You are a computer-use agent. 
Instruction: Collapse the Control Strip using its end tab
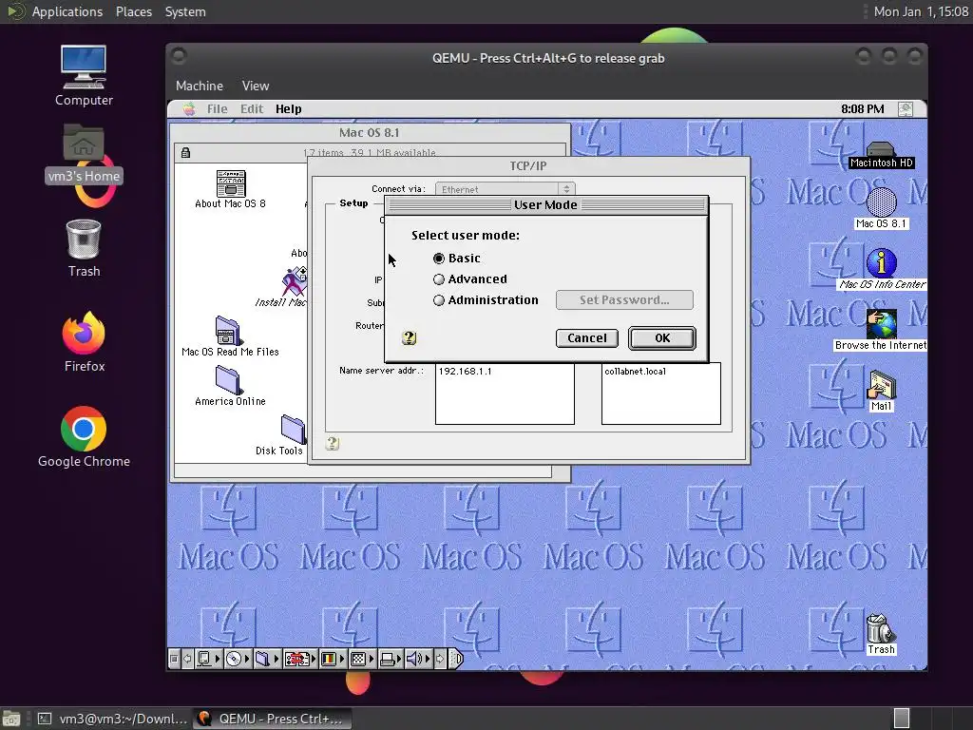pos(455,659)
